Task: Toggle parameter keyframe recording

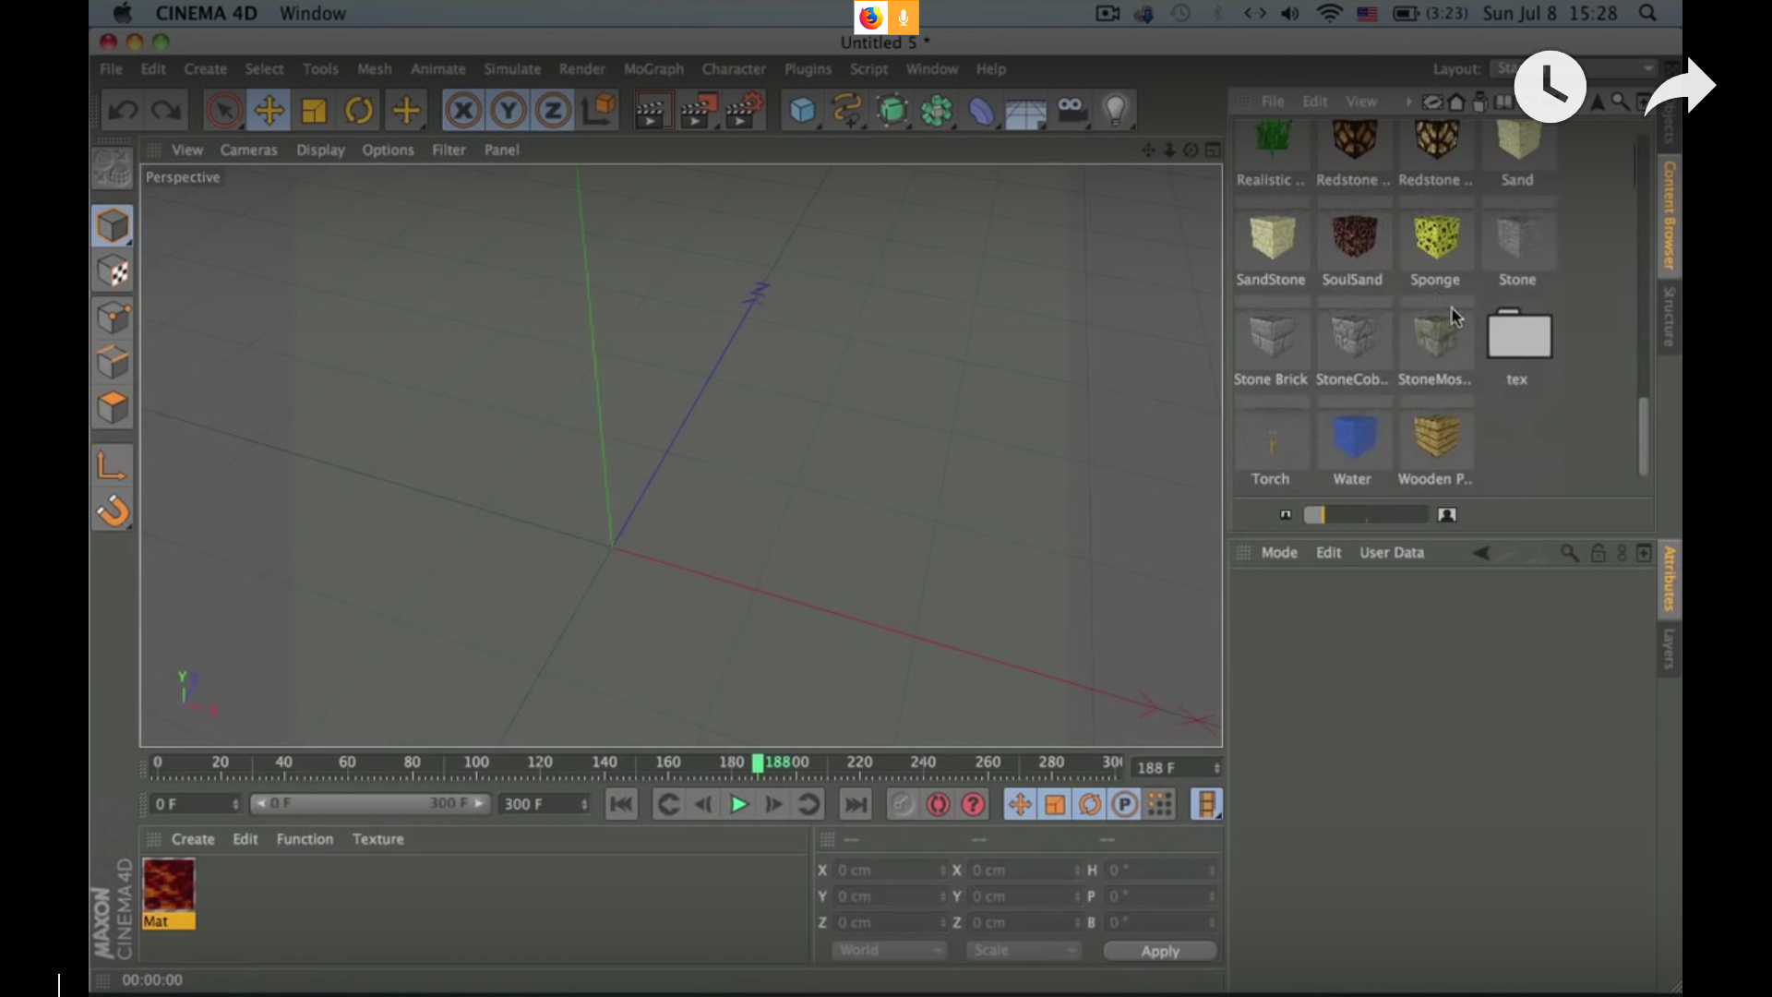Action: pyautogui.click(x=1124, y=805)
